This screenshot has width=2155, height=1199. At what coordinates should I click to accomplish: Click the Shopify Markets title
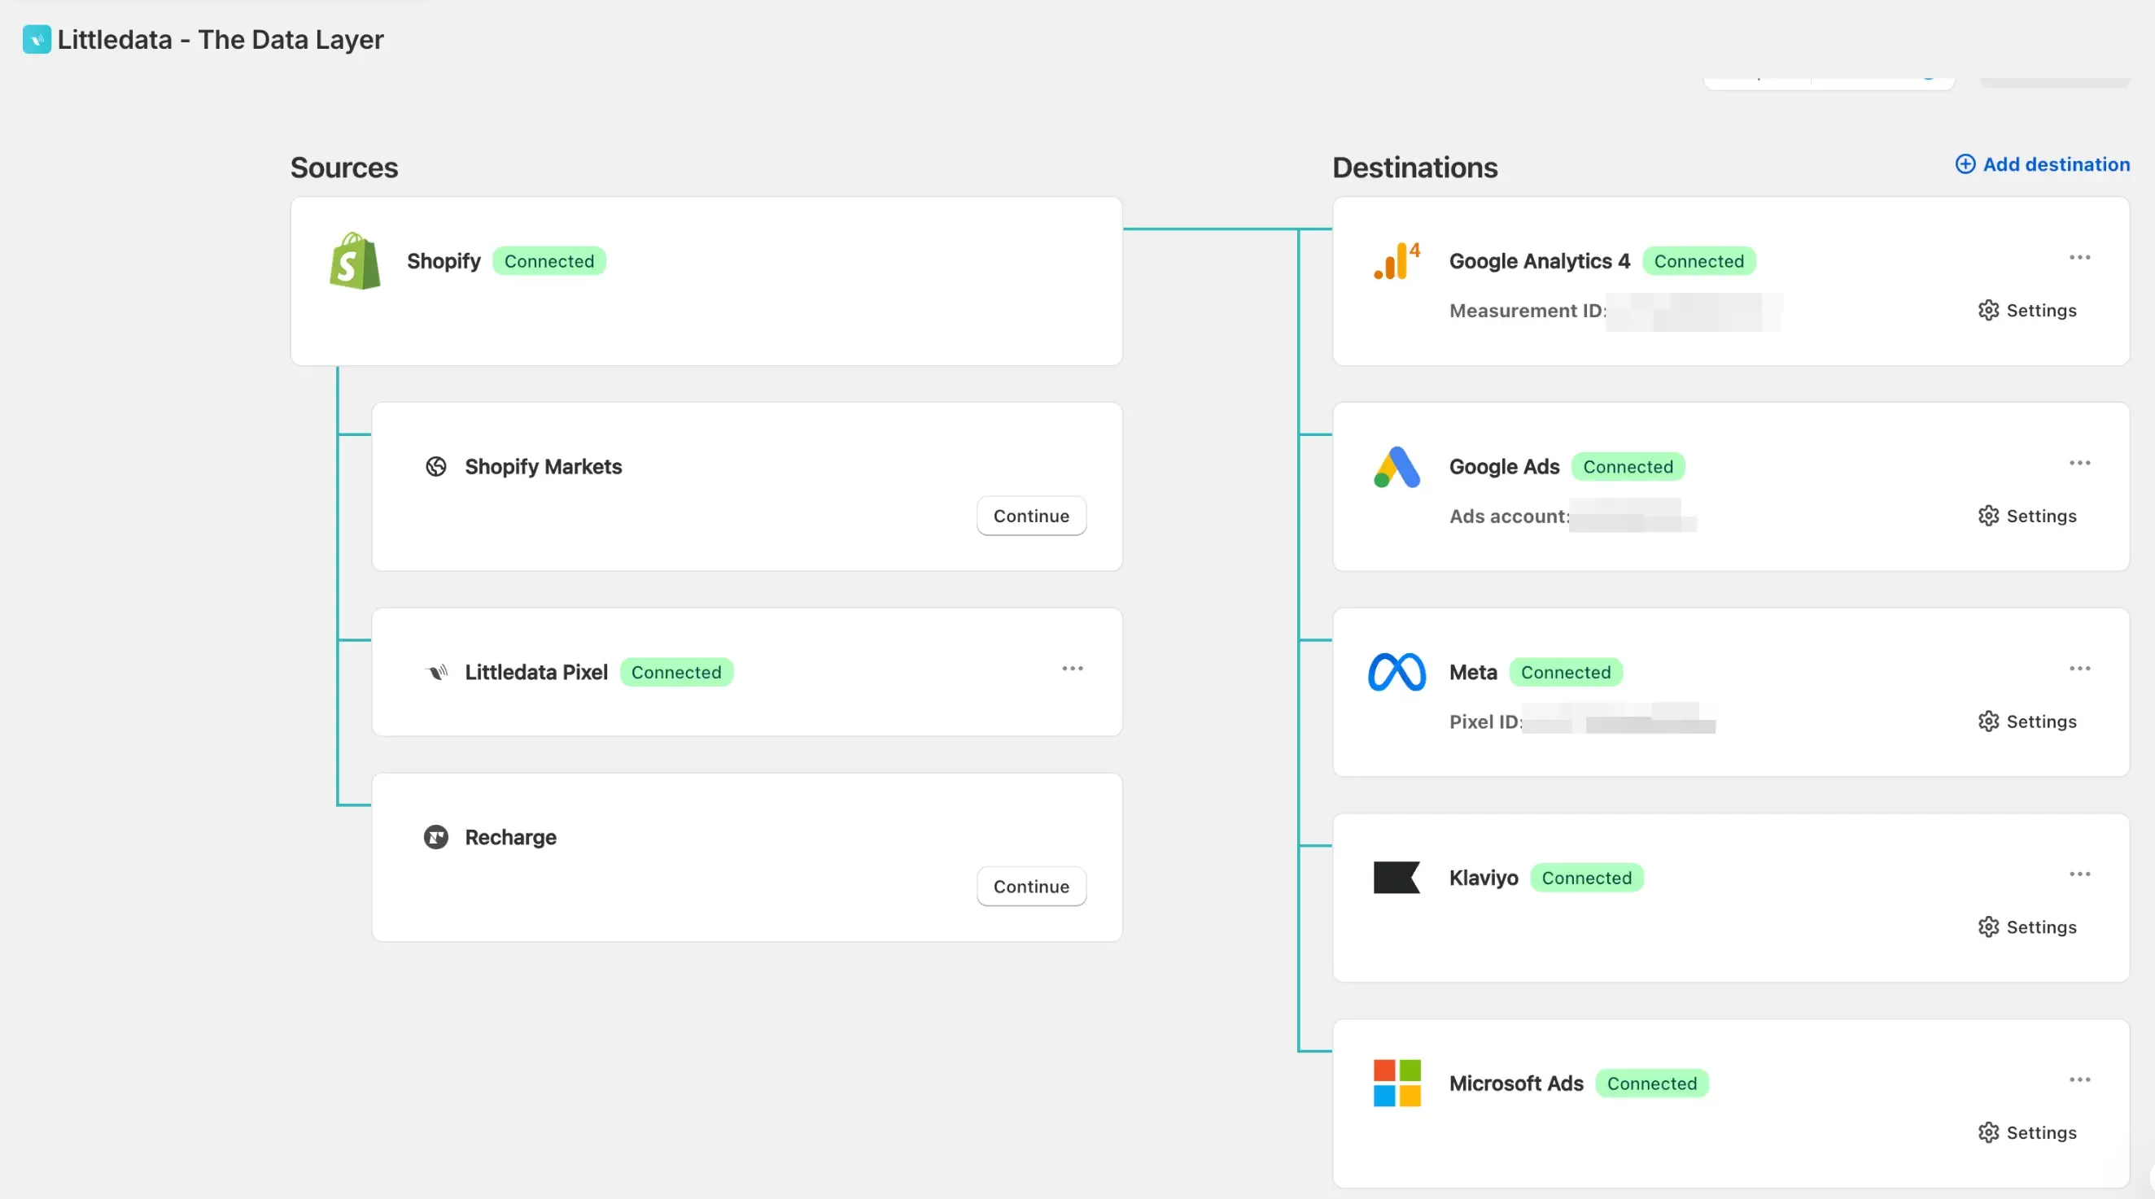coord(543,467)
